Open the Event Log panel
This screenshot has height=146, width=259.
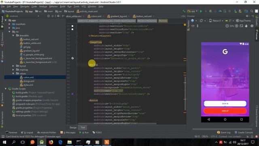click(x=224, y=133)
